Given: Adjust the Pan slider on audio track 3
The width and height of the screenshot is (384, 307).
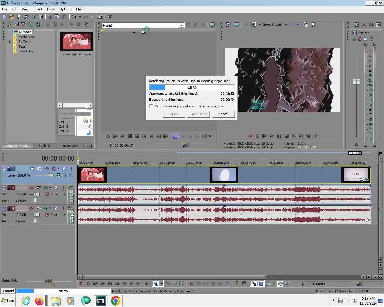Looking at the screenshot, I should [x=35, y=221].
